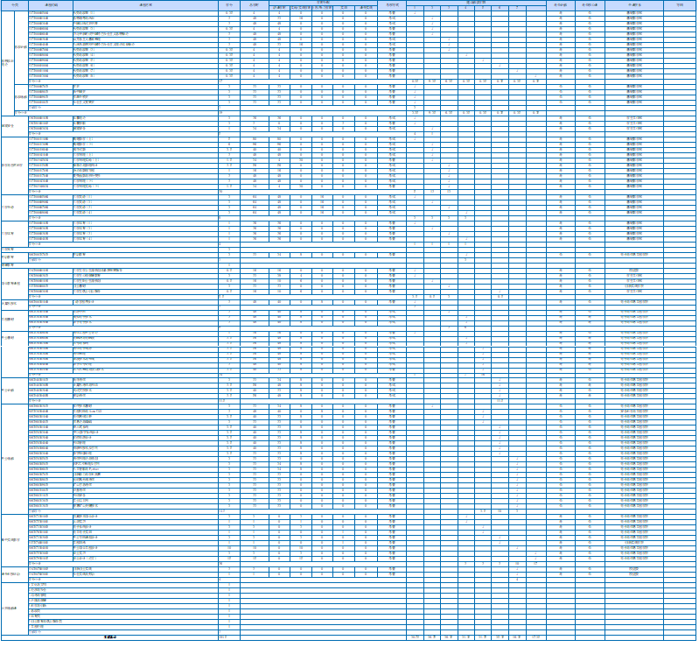Click the credits column header
Screen dimensions: 699x647
[x=228, y=5]
